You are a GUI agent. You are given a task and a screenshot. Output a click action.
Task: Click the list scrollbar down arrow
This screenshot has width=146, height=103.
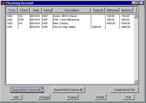(136, 82)
